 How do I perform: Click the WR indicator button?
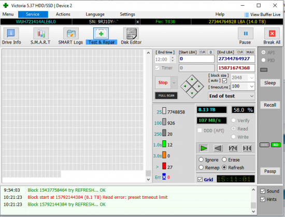[x=264, y=144]
